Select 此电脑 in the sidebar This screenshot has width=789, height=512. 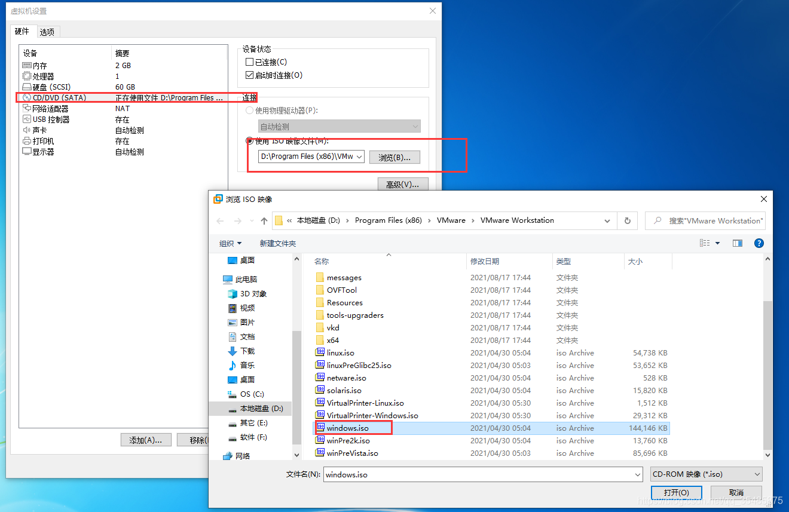(240, 280)
